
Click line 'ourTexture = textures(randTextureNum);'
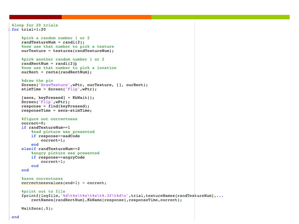coord(68,51)
